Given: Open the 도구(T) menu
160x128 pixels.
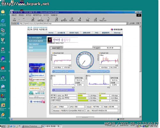Looking at the screenshot, I should coord(46,15).
